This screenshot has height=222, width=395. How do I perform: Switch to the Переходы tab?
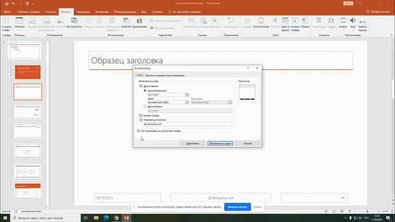click(x=83, y=12)
